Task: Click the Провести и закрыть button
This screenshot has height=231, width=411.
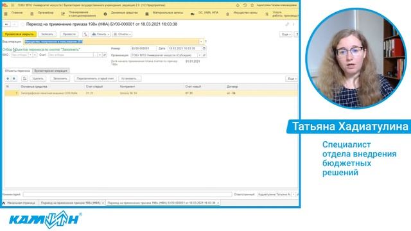Action: point(19,34)
